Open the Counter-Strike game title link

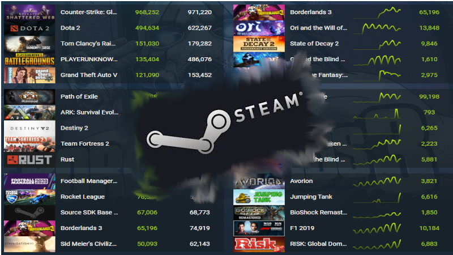coord(89,12)
